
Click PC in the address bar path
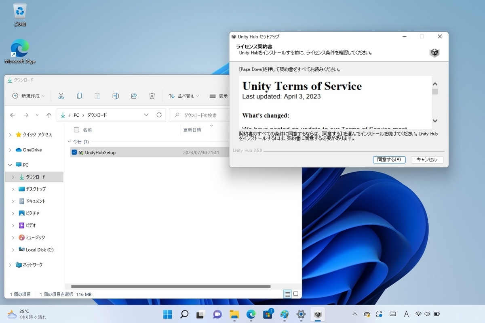tap(76, 115)
